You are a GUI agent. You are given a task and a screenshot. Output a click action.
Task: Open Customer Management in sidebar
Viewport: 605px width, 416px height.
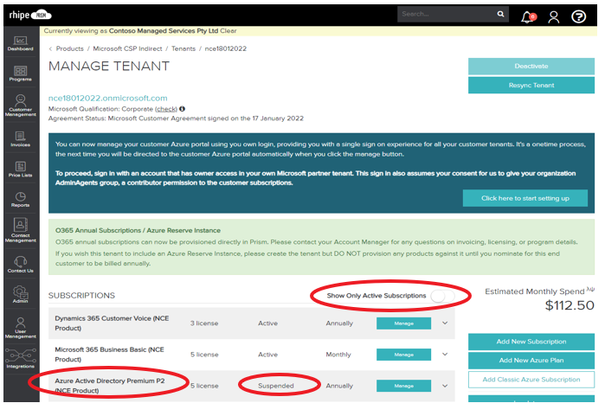tap(21, 106)
